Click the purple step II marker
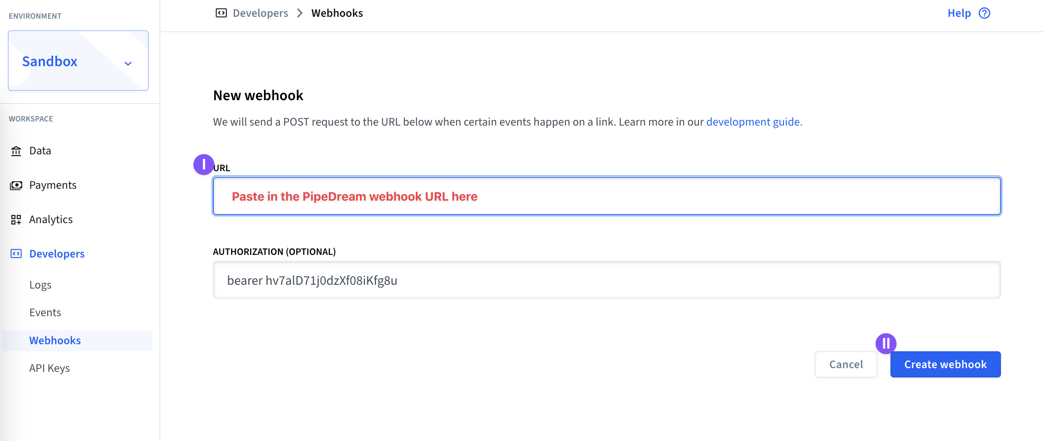 click(x=886, y=343)
